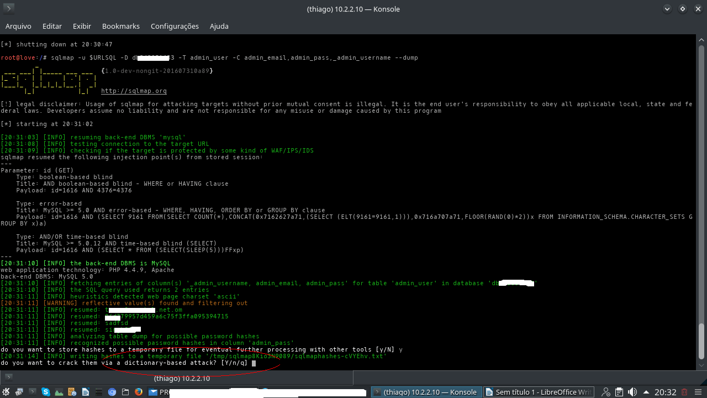Click the '[*] starting at 20:31:02' line
Screen dimensions: 707x398
[47, 124]
